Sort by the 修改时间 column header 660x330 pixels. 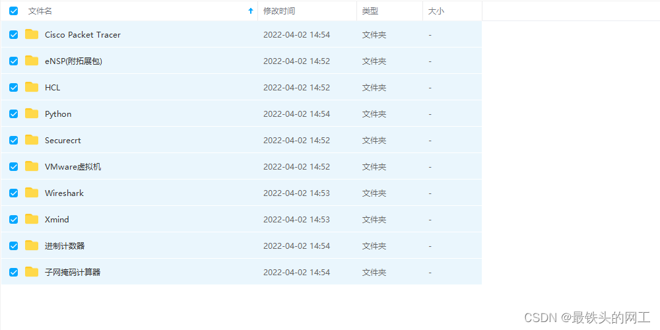[279, 11]
